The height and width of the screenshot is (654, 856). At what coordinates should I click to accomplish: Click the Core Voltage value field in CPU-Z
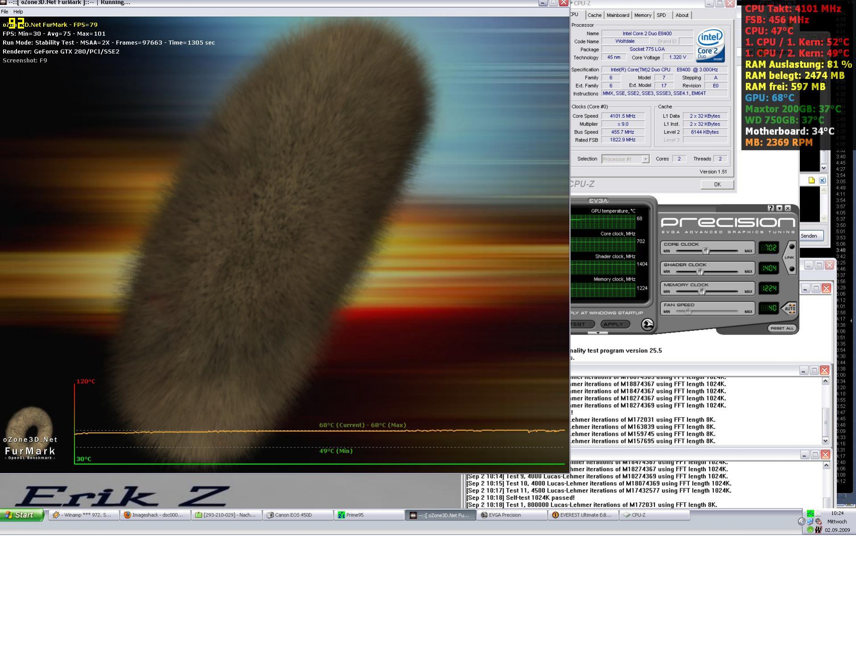point(678,58)
